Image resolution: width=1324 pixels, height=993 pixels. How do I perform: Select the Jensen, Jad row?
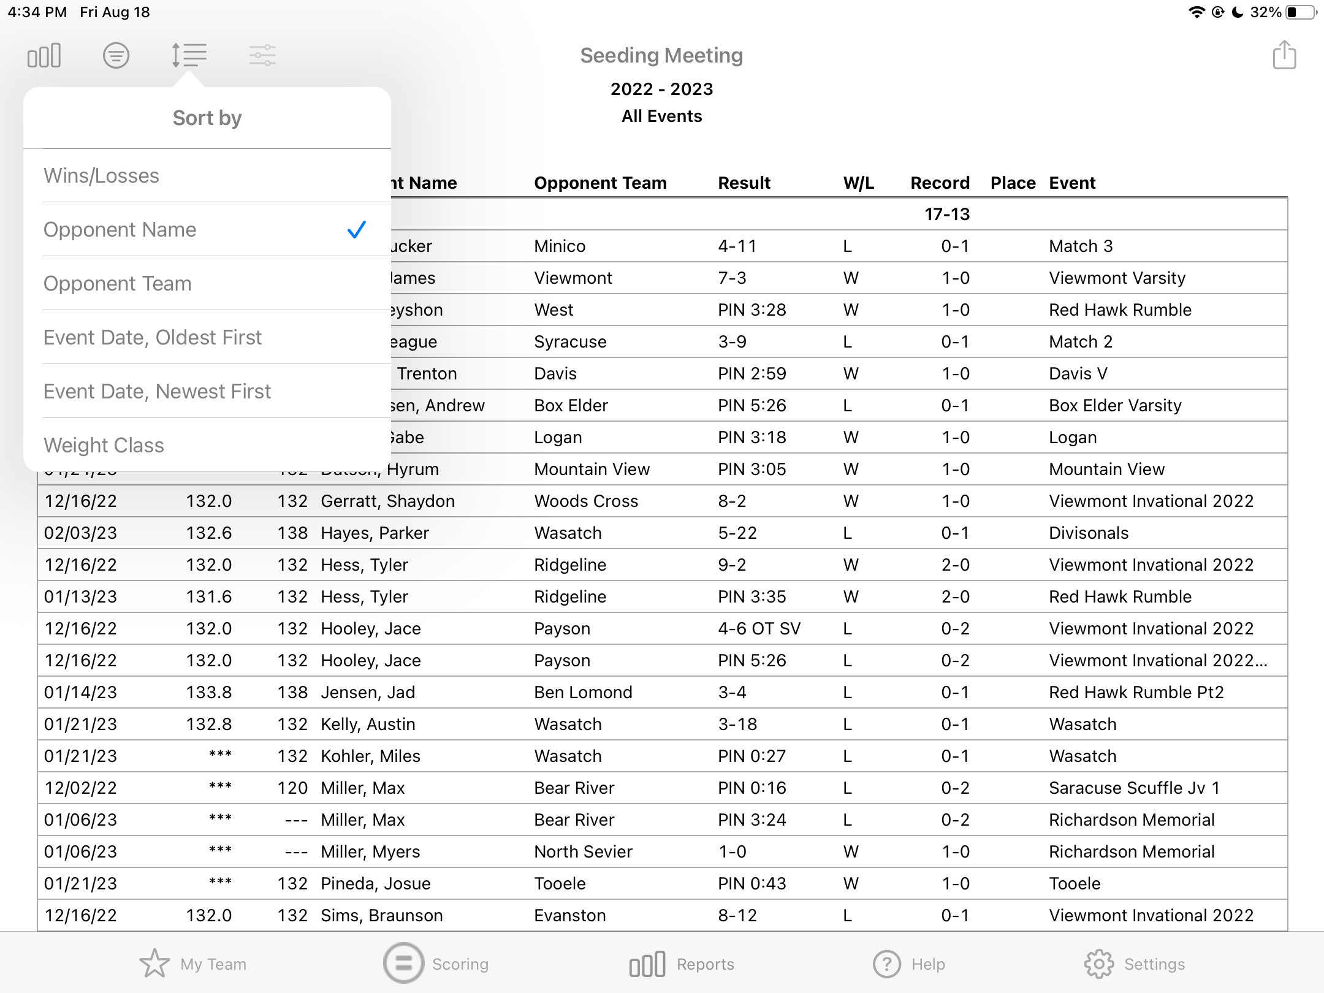pos(662,693)
